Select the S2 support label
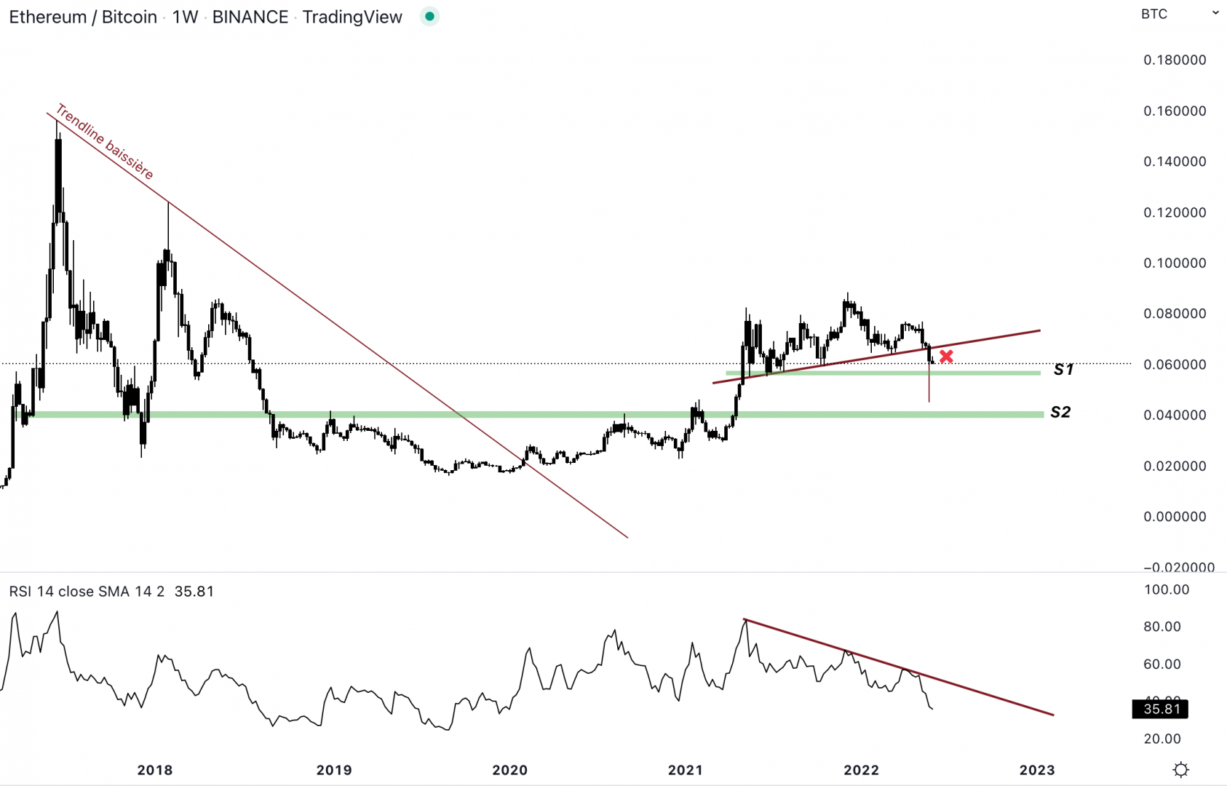Image resolution: width=1227 pixels, height=786 pixels. pyautogui.click(x=1060, y=412)
